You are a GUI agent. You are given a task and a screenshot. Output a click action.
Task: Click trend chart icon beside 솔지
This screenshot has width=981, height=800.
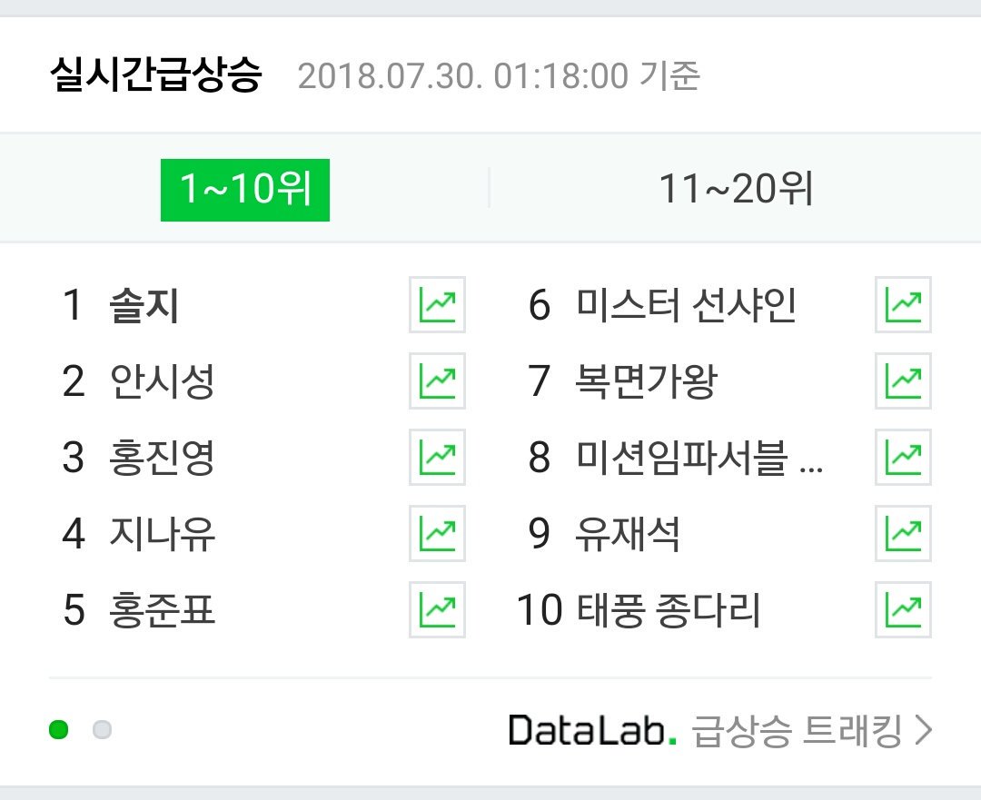point(437,305)
